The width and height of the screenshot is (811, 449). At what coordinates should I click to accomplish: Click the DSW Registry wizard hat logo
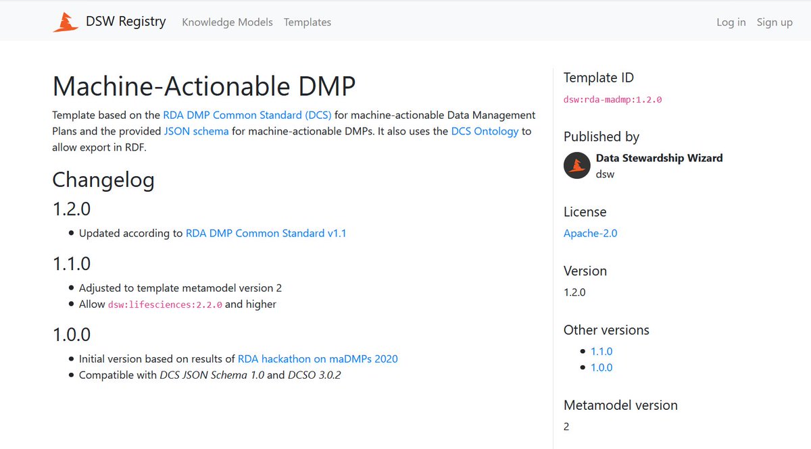pyautogui.click(x=66, y=22)
